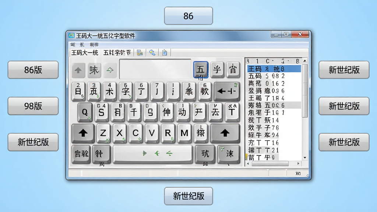
Task: Minimize the 王码 software window
Action: point(276,35)
